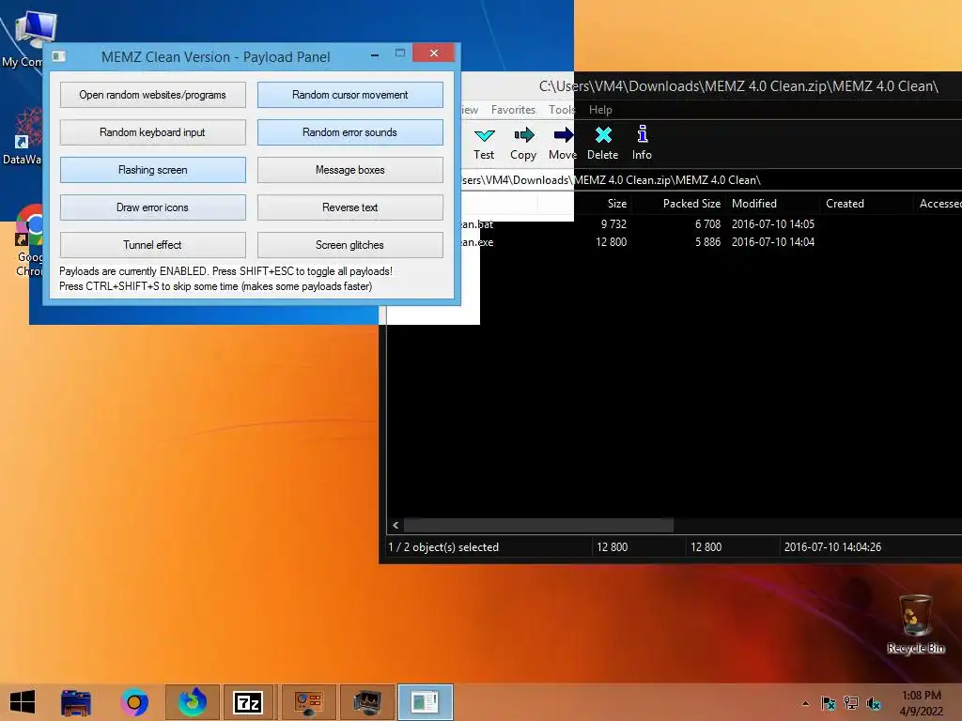
Task: Click the Copy icon in 7-Zip toolbar
Action: click(523, 144)
